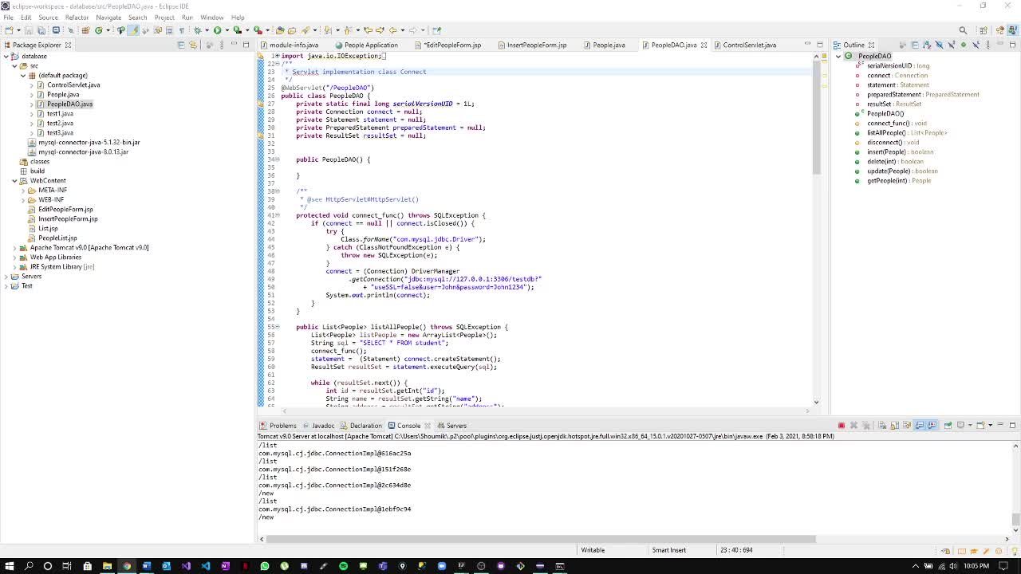Terminate the running server in Console
Viewport: 1021px width, 574px height.
click(842, 425)
